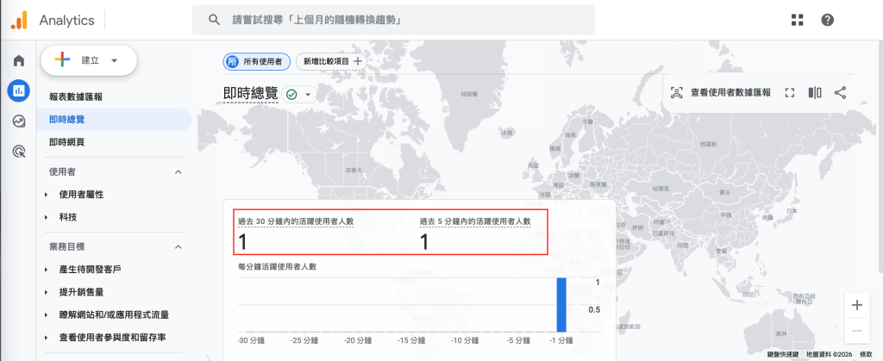Click 每分鐘活躍使用者人數 chart title
The width and height of the screenshot is (883, 361).
pos(278,266)
